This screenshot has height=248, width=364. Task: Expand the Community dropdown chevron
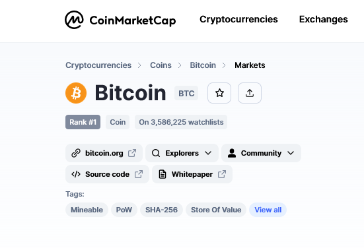(291, 153)
